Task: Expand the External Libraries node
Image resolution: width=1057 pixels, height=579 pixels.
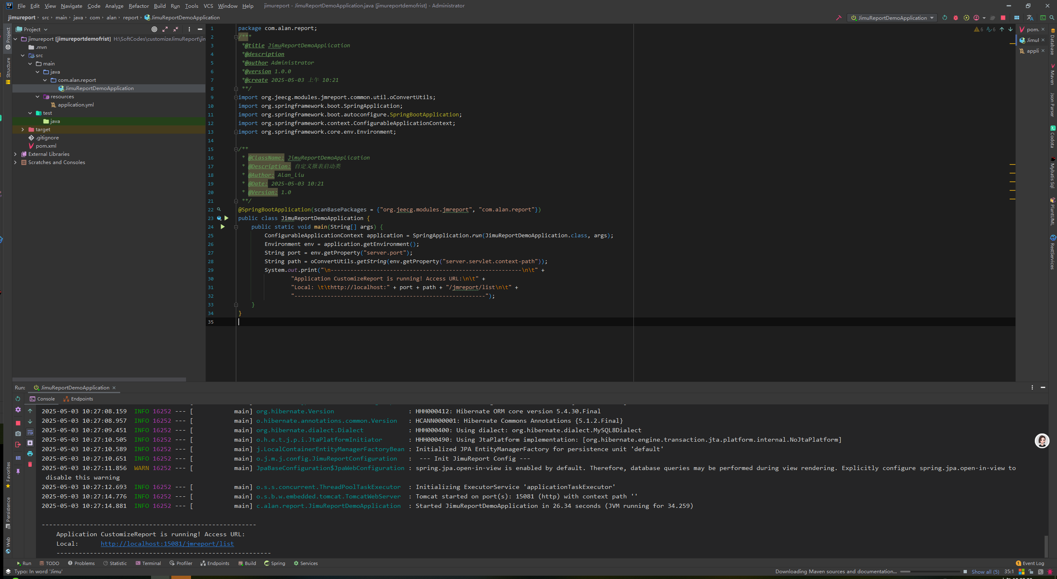Action: click(x=15, y=154)
